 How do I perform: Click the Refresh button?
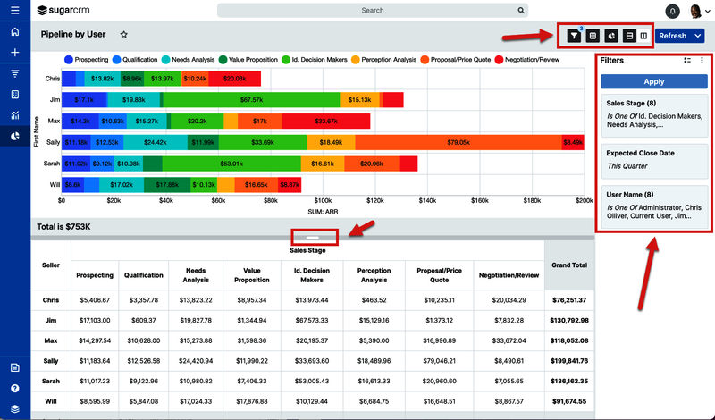[x=672, y=36]
